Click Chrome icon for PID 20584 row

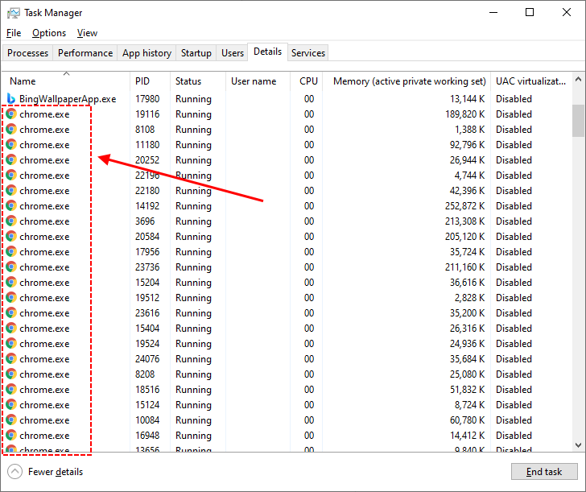(x=11, y=237)
